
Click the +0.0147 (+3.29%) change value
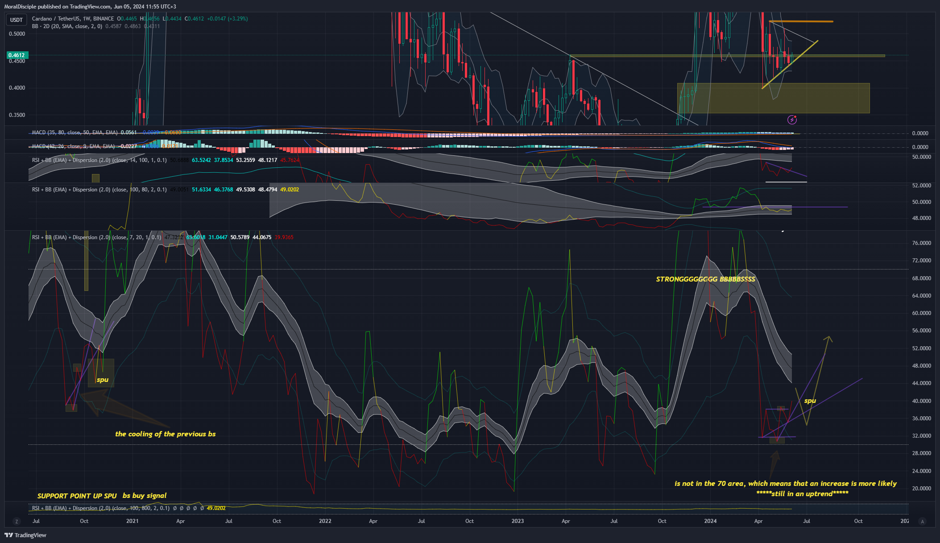coord(227,19)
